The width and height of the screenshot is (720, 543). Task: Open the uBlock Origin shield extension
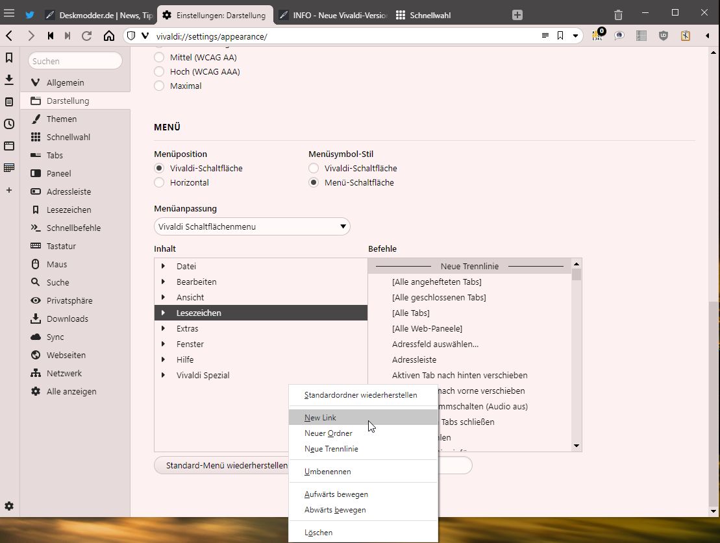click(x=664, y=36)
